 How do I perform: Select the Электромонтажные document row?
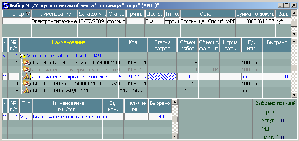pyautogui.click(x=147, y=21)
